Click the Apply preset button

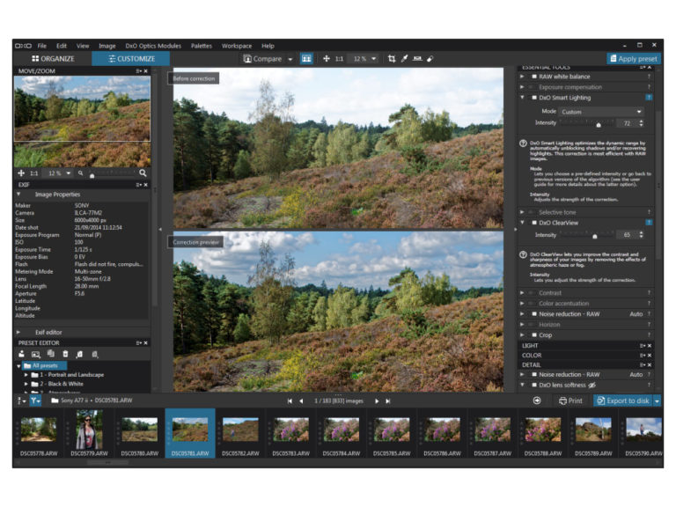(634, 59)
